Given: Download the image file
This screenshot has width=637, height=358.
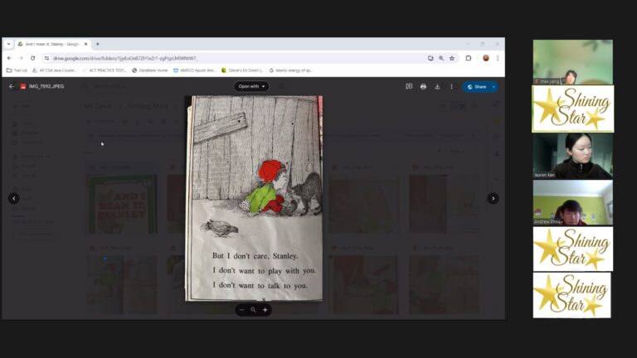Looking at the screenshot, I should point(437,86).
